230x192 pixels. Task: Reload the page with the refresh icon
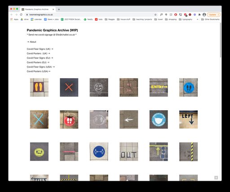point(21,14)
